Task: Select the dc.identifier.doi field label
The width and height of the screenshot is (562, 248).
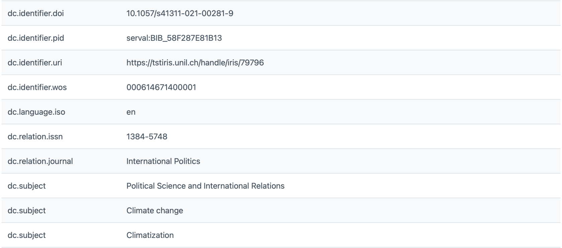Action: coord(35,13)
